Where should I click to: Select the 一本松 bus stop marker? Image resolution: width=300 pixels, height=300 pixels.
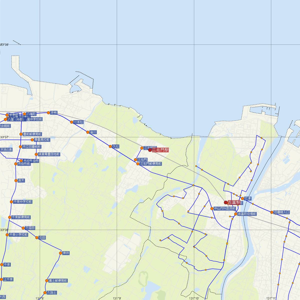72,122
